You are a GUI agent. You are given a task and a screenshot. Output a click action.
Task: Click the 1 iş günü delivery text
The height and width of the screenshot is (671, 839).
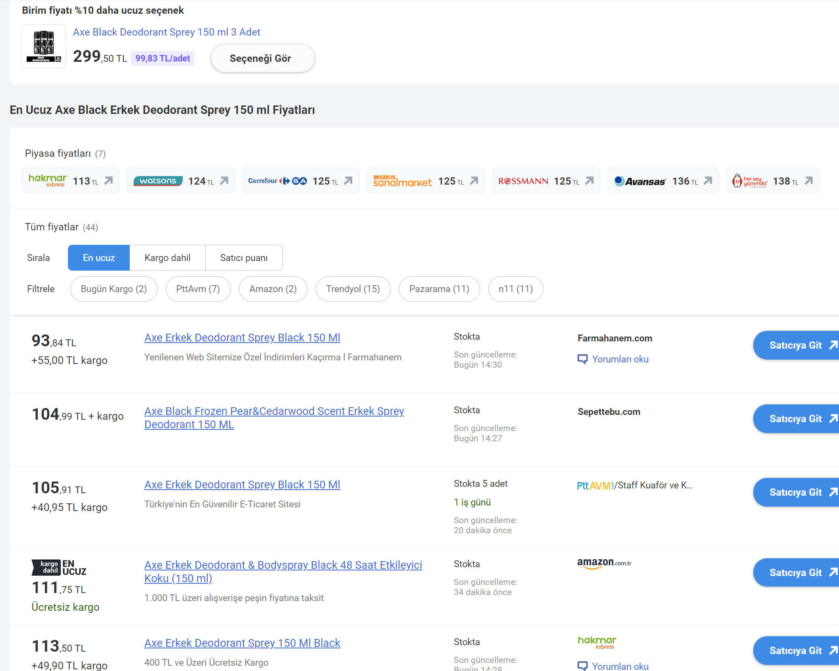472,502
